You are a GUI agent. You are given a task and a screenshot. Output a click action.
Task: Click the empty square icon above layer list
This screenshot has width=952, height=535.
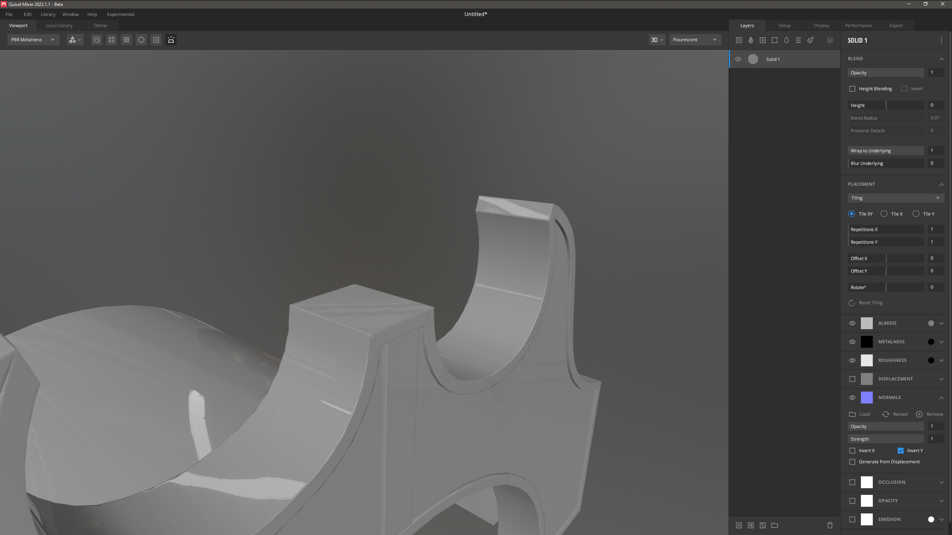click(x=775, y=40)
